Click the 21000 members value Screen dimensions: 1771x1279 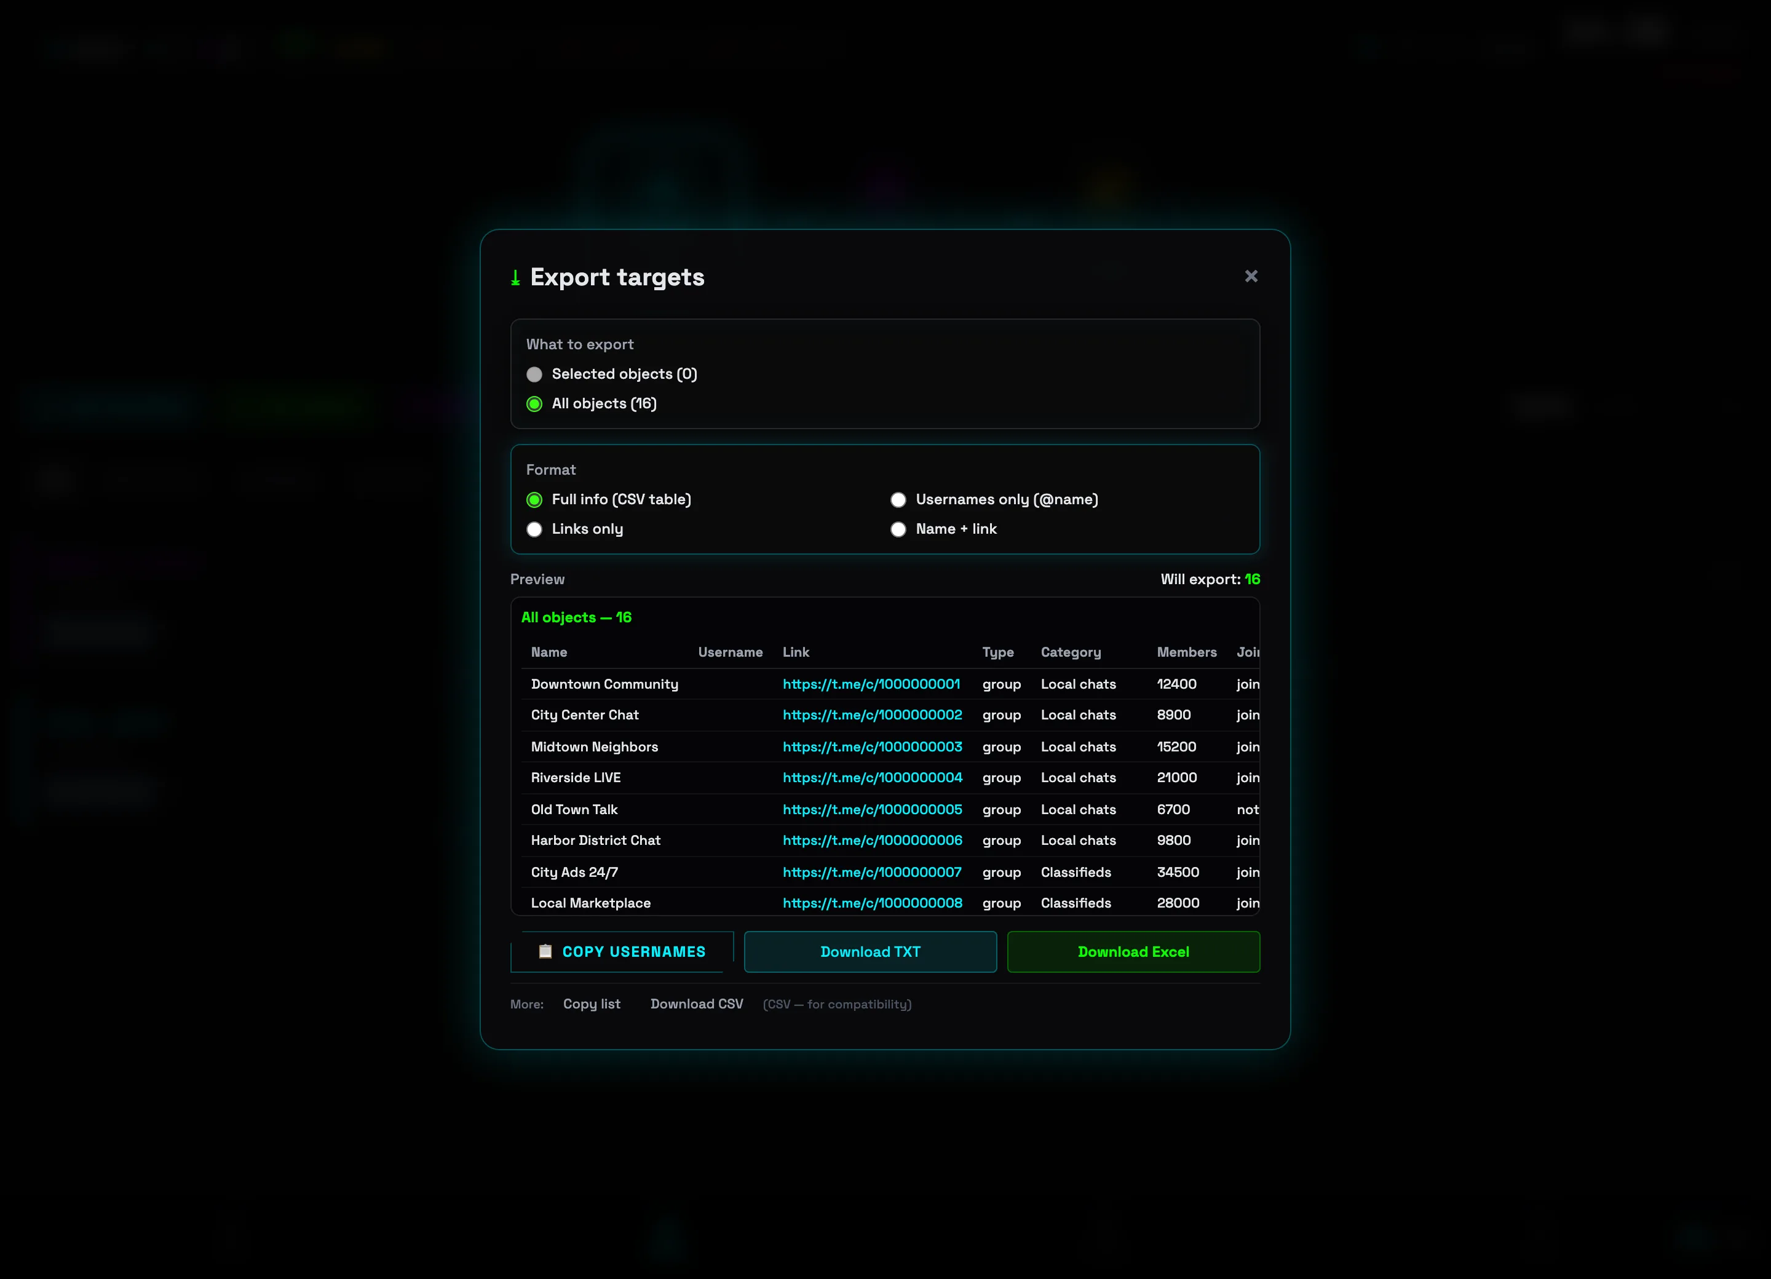tap(1177, 778)
